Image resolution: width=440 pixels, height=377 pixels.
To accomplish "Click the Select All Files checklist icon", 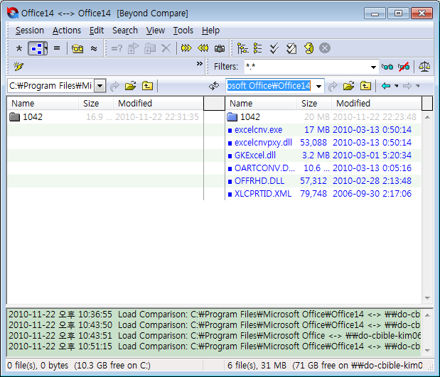I will pos(291,48).
